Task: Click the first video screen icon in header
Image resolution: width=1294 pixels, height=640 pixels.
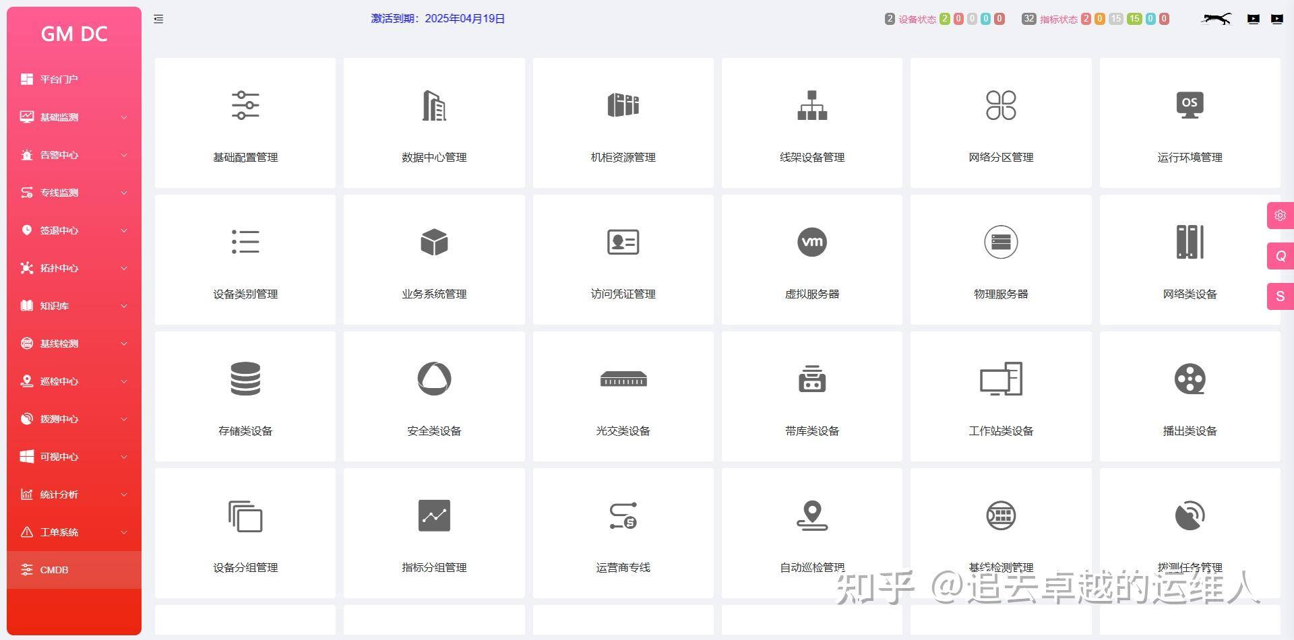Action: 1253,19
